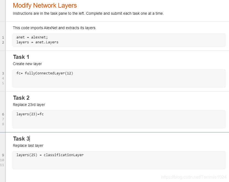Click the 'Task 2' heading
Viewport: 229px width, 182px height.
tap(21, 98)
